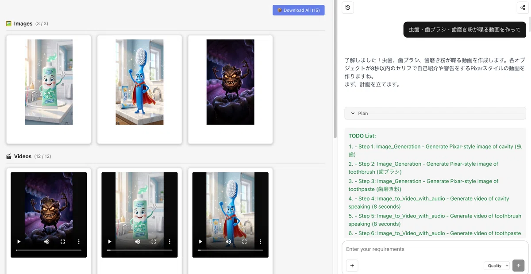Image resolution: width=531 pixels, height=274 pixels.
Task: Fullscreen the toothpaste video
Action: point(154,242)
